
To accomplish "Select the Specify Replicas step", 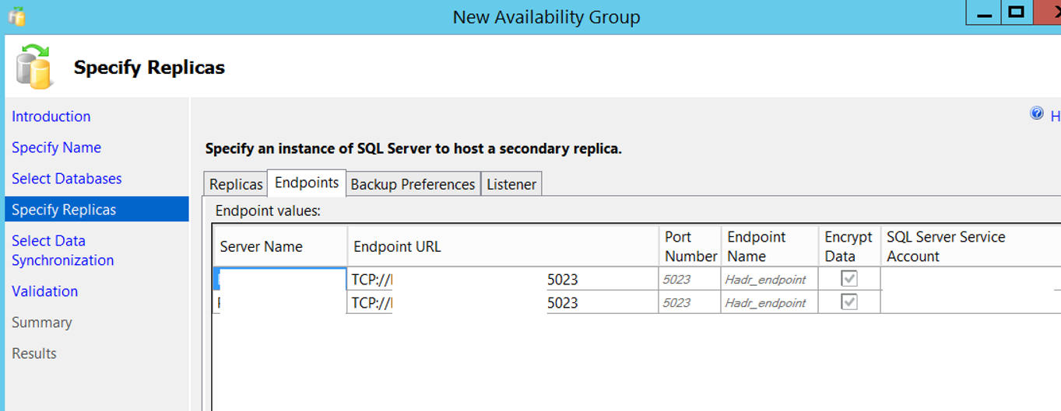I will click(x=96, y=210).
